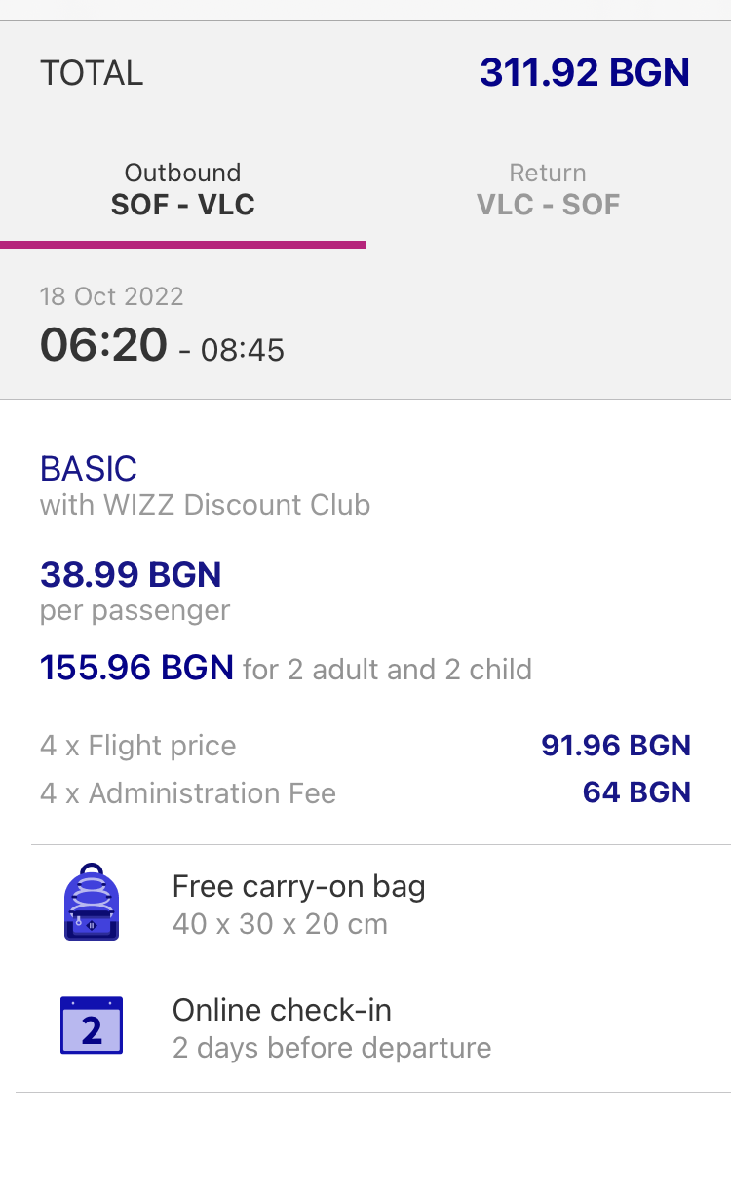Tap the 06:20 departure time
This screenshot has height=1196, width=731.
click(103, 345)
